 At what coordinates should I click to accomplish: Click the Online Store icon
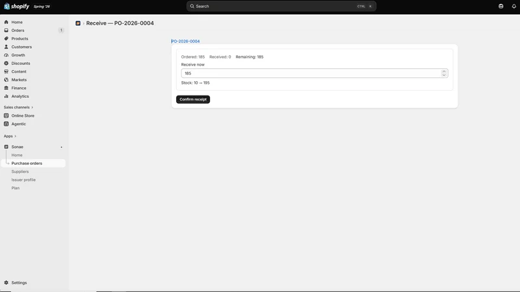(x=6, y=116)
